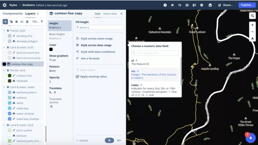Open the Style tab
Viewport: 258px width, 145px height.
[97, 14]
